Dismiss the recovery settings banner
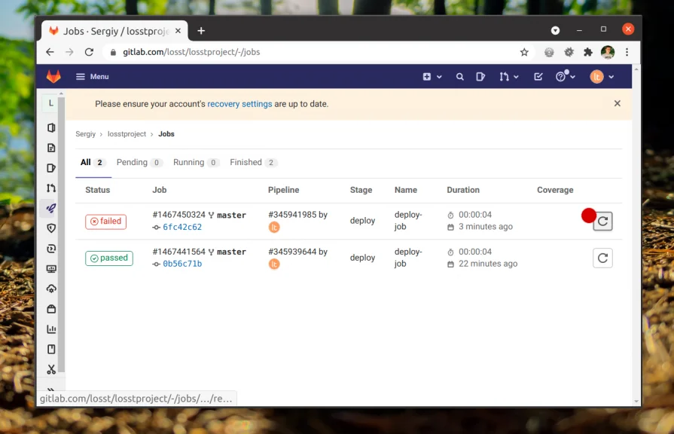Image resolution: width=674 pixels, height=434 pixels. coord(617,103)
